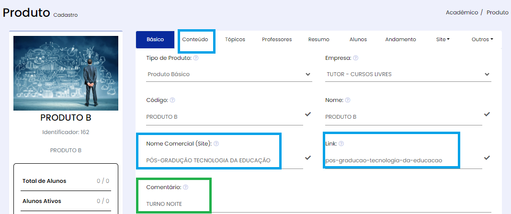The width and height of the screenshot is (511, 214).
Task: Click the Código input field
Action: tap(225, 117)
